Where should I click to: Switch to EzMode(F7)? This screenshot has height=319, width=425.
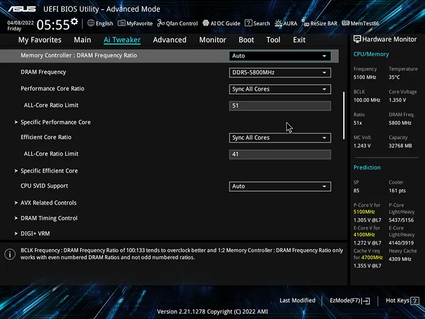(350, 300)
